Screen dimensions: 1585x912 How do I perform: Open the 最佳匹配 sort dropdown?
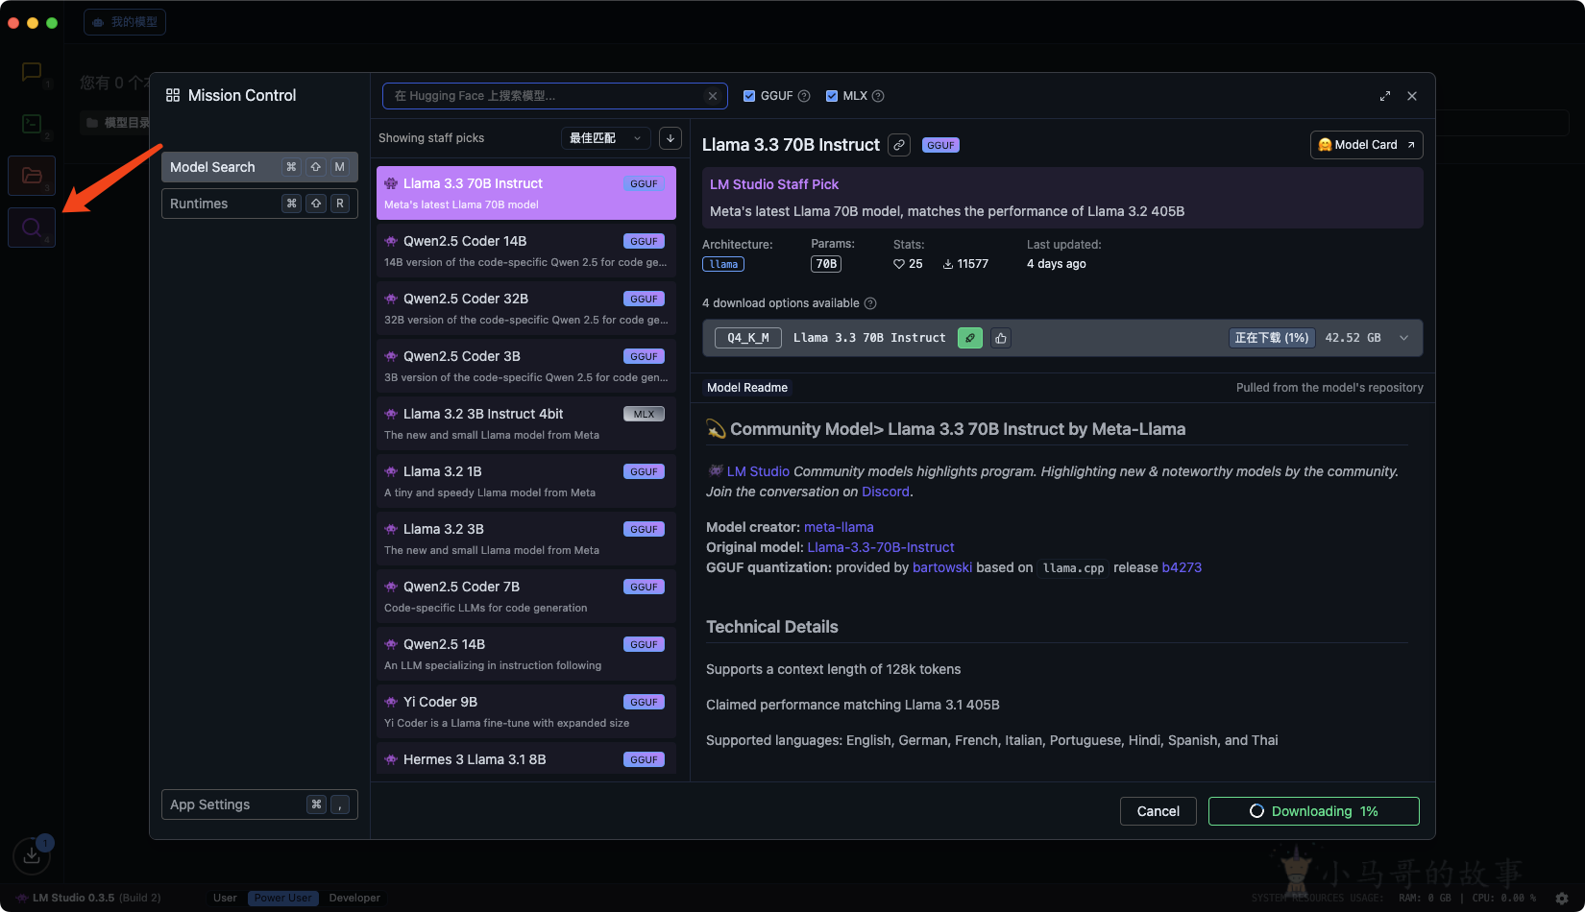point(605,138)
